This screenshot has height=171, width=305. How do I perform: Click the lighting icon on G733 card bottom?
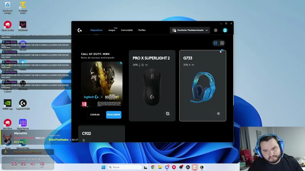(218, 114)
